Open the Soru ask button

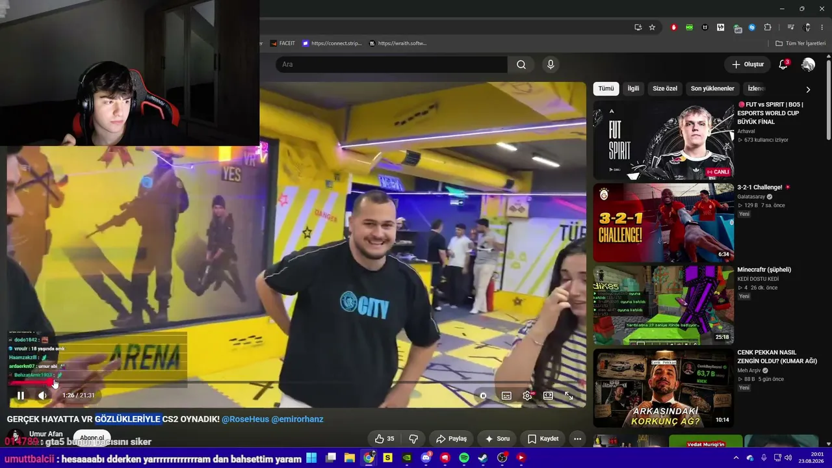point(497,439)
